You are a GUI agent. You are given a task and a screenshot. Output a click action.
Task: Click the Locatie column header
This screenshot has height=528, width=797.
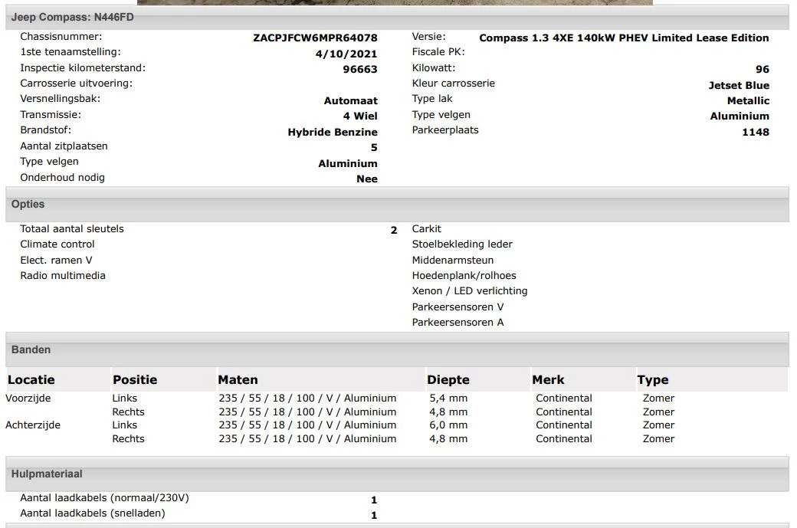click(31, 380)
